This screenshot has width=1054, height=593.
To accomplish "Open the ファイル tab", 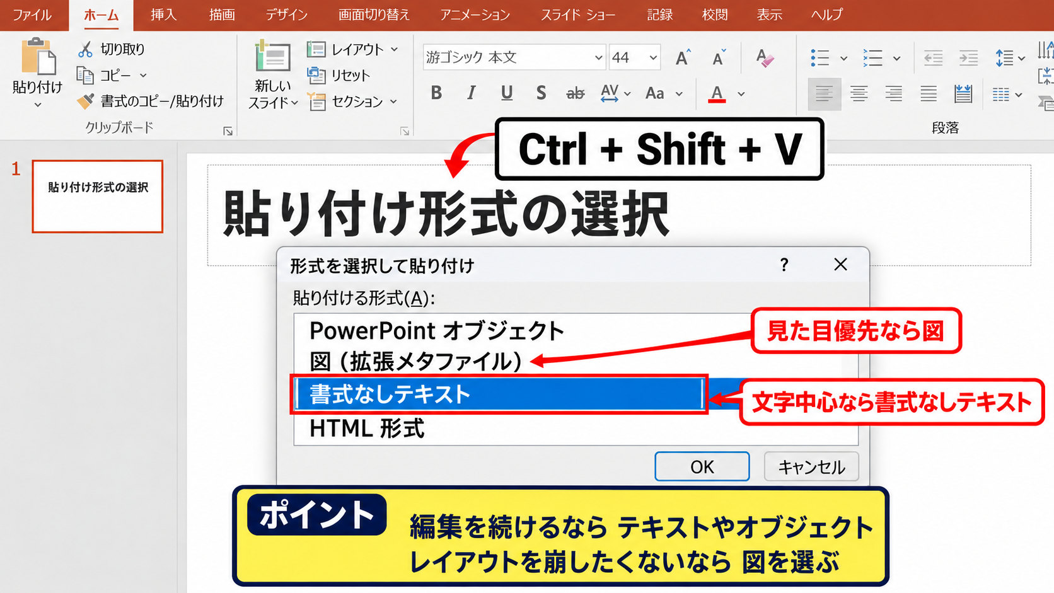I will [x=32, y=14].
